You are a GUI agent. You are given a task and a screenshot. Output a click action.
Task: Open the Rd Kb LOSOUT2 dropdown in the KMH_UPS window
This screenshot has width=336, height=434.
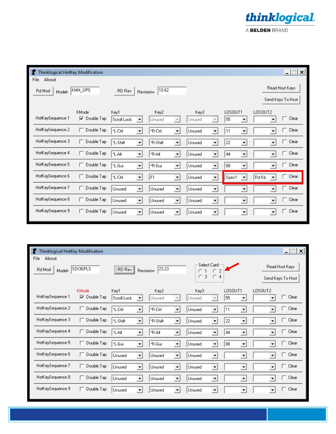(273, 177)
